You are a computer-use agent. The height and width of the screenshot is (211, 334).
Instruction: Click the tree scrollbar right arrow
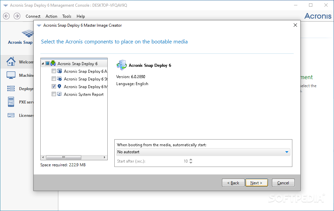tap(105, 158)
